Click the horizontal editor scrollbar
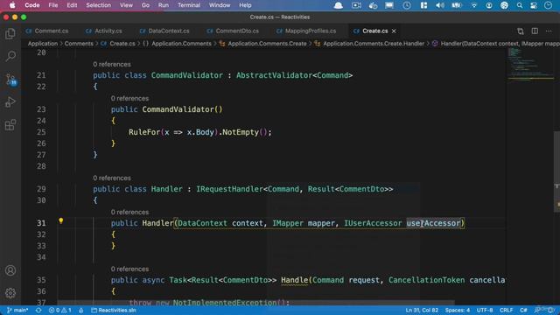 [x=255, y=303]
